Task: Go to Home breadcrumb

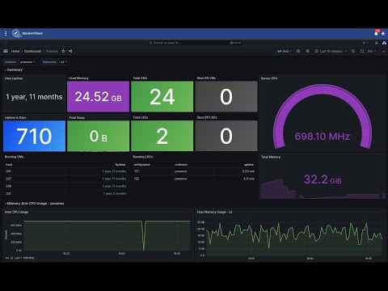Action: click(x=15, y=51)
